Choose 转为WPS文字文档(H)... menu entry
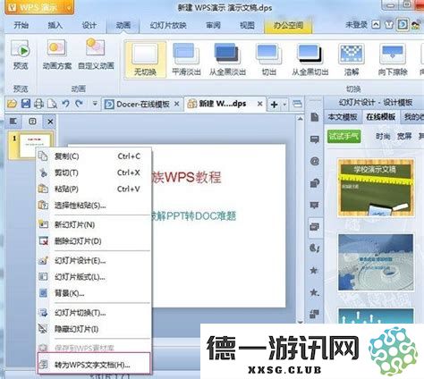Screen dimensions: 424x379 coord(94,364)
